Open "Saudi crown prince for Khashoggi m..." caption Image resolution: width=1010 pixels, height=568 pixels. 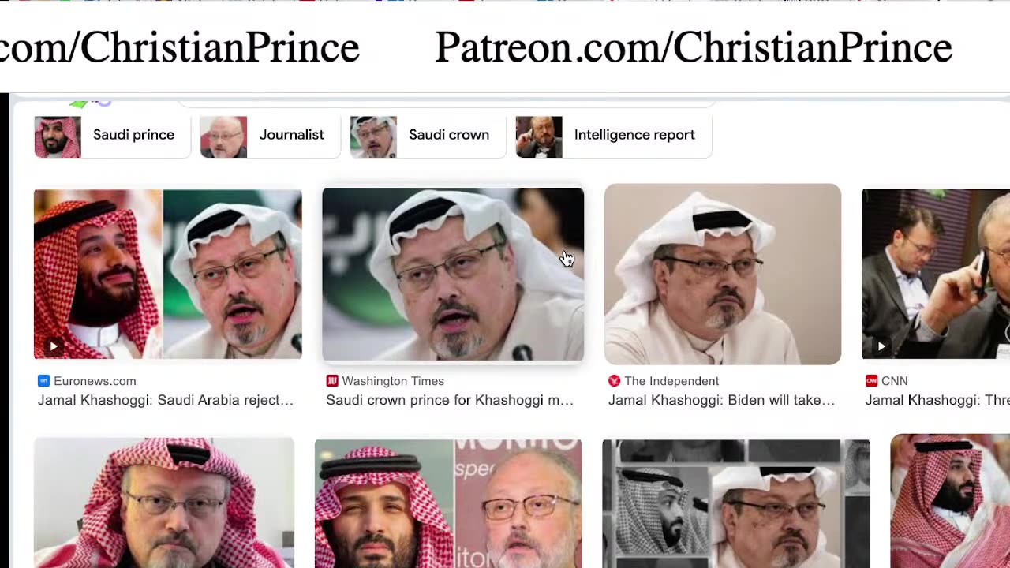[x=450, y=400]
